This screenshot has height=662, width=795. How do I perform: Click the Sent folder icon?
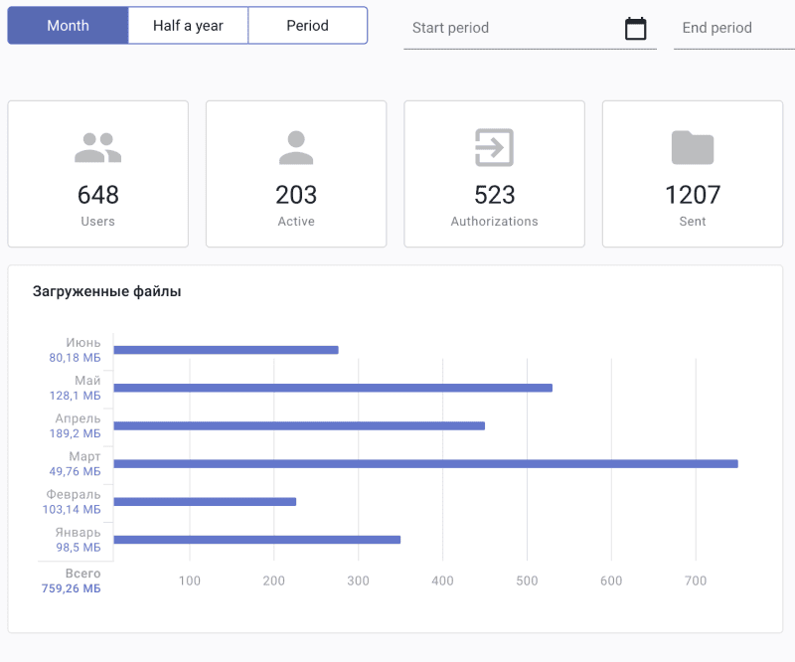pos(693,148)
